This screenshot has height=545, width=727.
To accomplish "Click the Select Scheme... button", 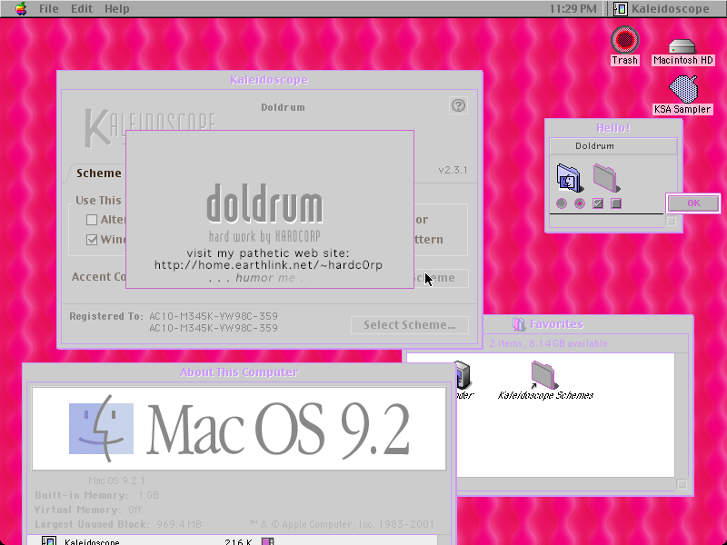I will 410,325.
